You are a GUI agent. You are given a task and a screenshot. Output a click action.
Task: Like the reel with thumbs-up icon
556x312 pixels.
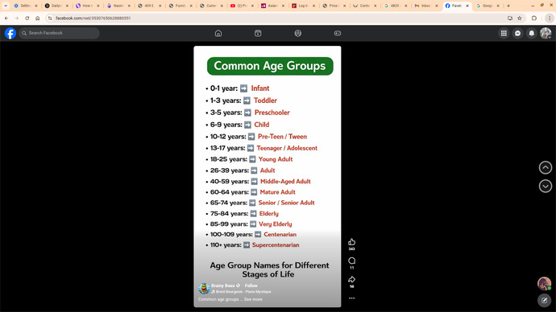pyautogui.click(x=352, y=242)
